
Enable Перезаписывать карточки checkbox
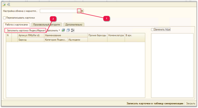pyautogui.click(x=4, y=18)
